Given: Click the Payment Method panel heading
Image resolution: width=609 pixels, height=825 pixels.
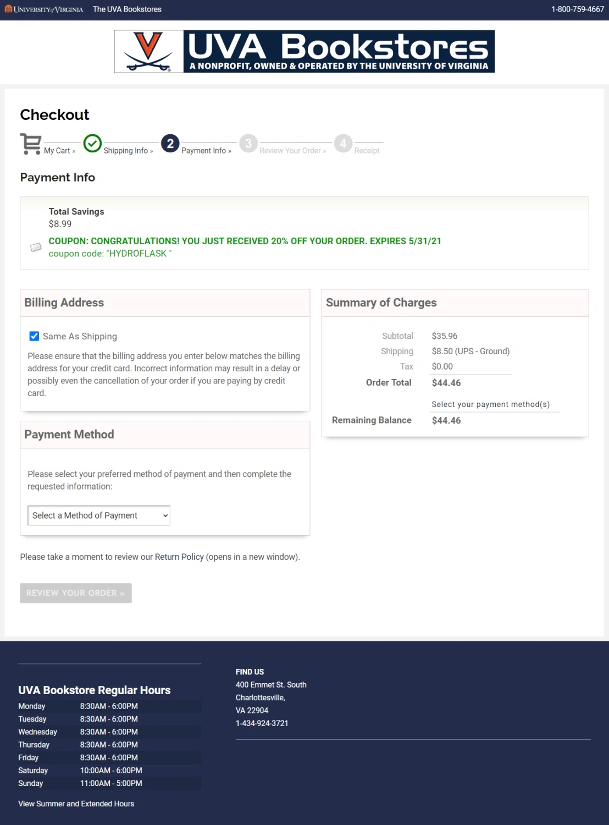Looking at the screenshot, I should click(x=69, y=435).
